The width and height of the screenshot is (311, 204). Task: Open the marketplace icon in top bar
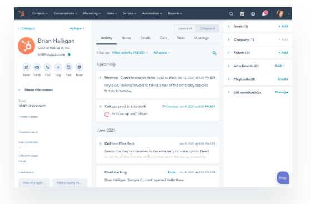(x=242, y=14)
